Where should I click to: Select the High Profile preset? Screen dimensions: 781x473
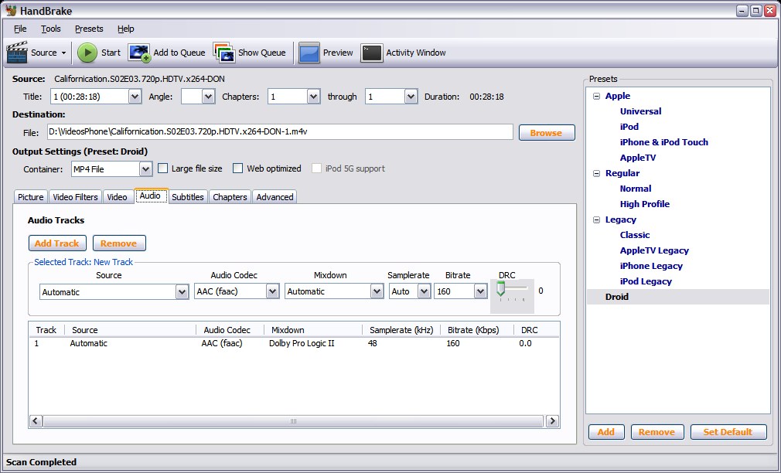click(x=645, y=204)
